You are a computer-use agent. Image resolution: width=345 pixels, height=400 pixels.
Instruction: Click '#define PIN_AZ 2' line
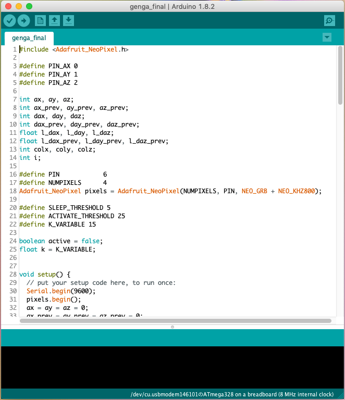click(x=48, y=83)
